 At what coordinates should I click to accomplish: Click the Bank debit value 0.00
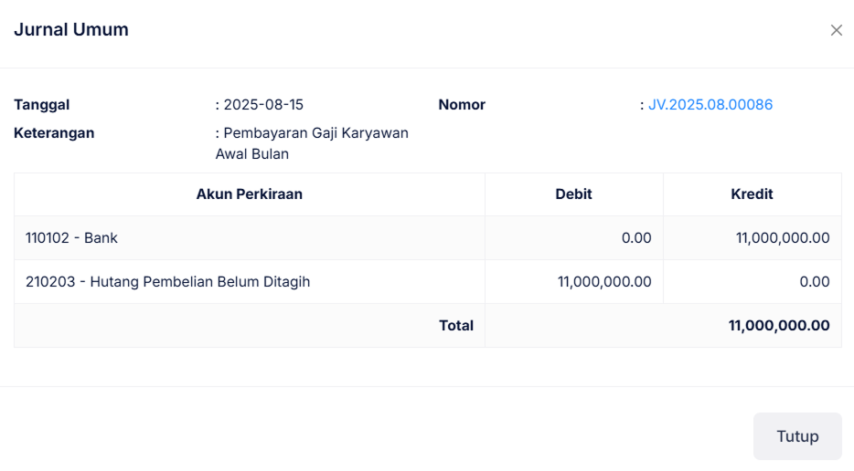pos(636,238)
